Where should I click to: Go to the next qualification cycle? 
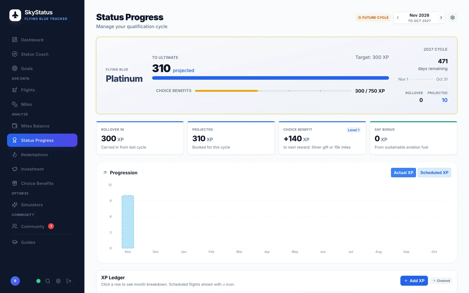[x=441, y=18]
